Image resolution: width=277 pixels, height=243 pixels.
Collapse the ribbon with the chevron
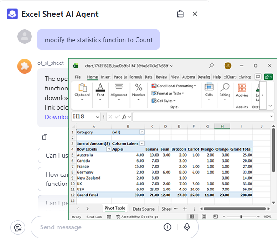pyautogui.click(x=270, y=106)
